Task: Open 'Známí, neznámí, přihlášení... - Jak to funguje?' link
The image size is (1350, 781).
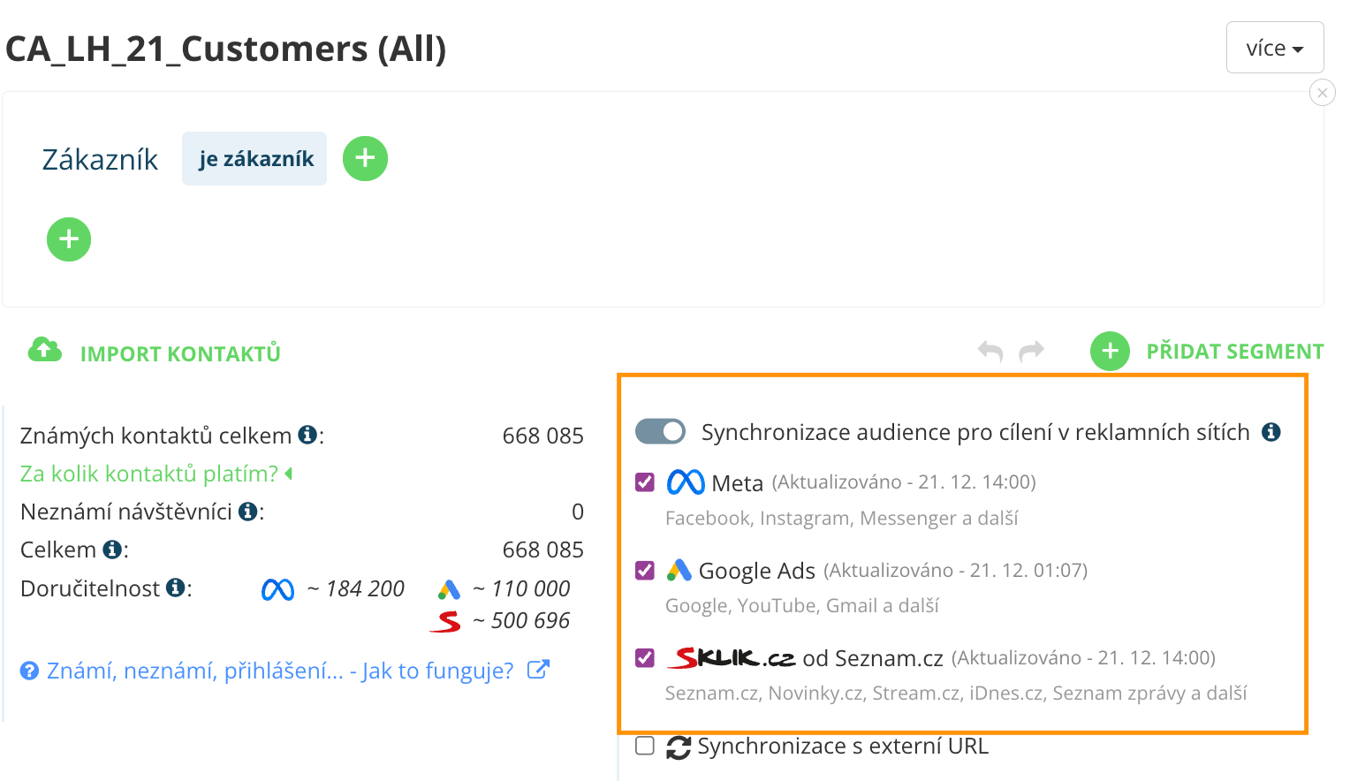Action: (279, 671)
